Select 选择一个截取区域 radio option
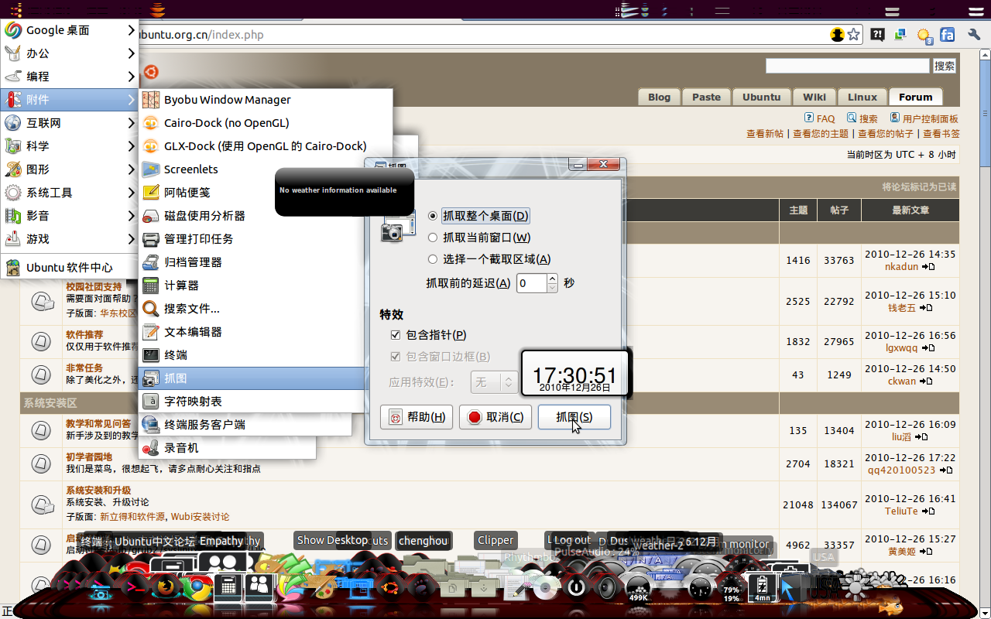 490,259
